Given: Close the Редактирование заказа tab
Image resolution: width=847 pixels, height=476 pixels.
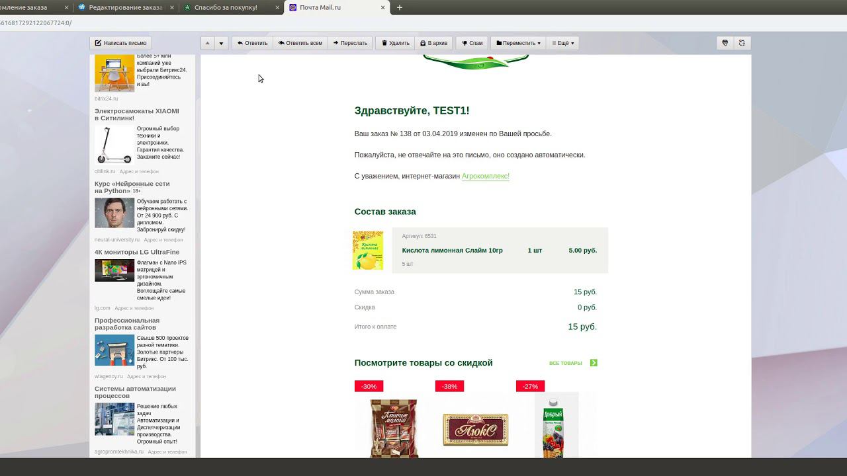Looking at the screenshot, I should pos(171,7).
